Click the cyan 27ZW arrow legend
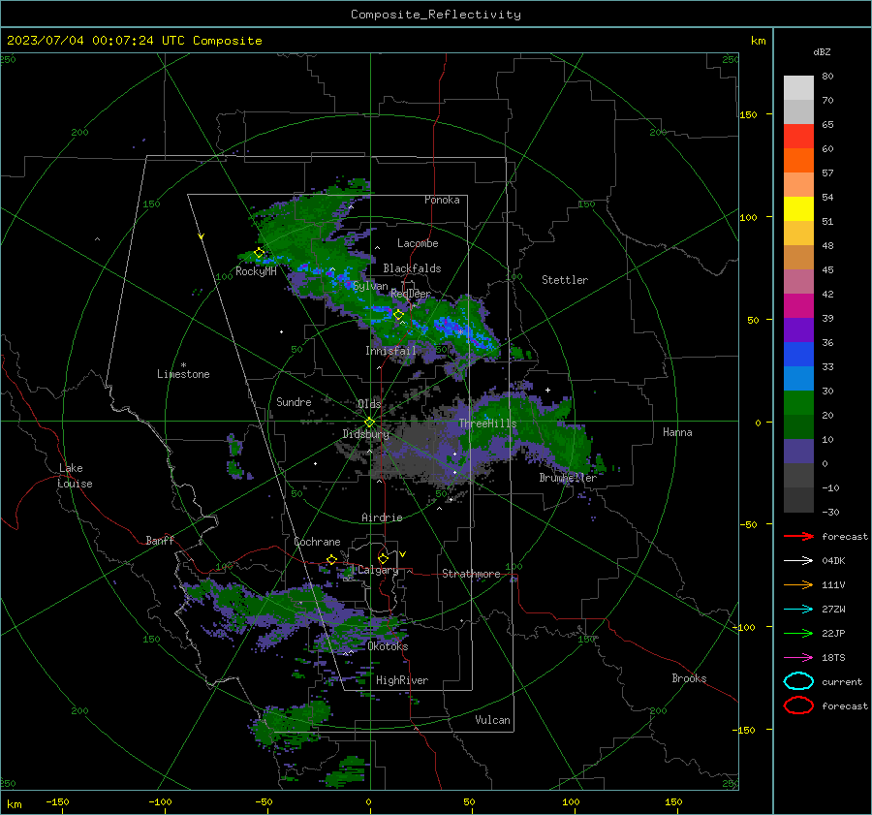Viewport: 872px width, 815px height. point(798,610)
